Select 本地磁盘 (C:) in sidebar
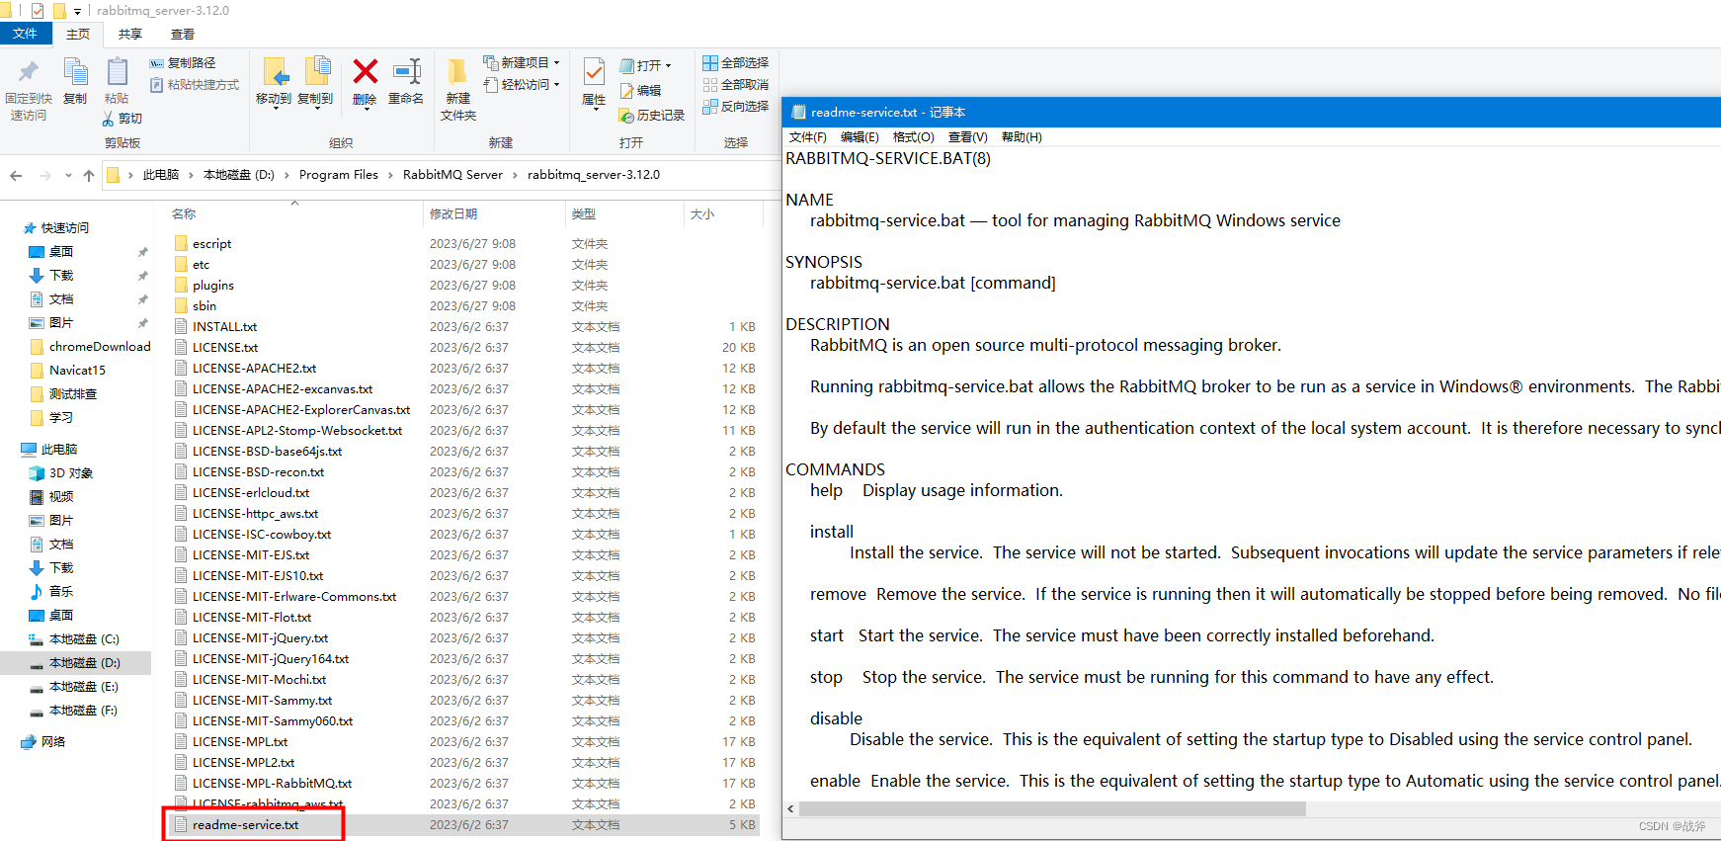This screenshot has height=841, width=1721. tap(74, 639)
